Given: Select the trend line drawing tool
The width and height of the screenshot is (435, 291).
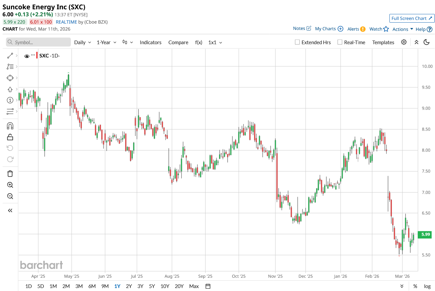Looking at the screenshot, I should [x=10, y=56].
